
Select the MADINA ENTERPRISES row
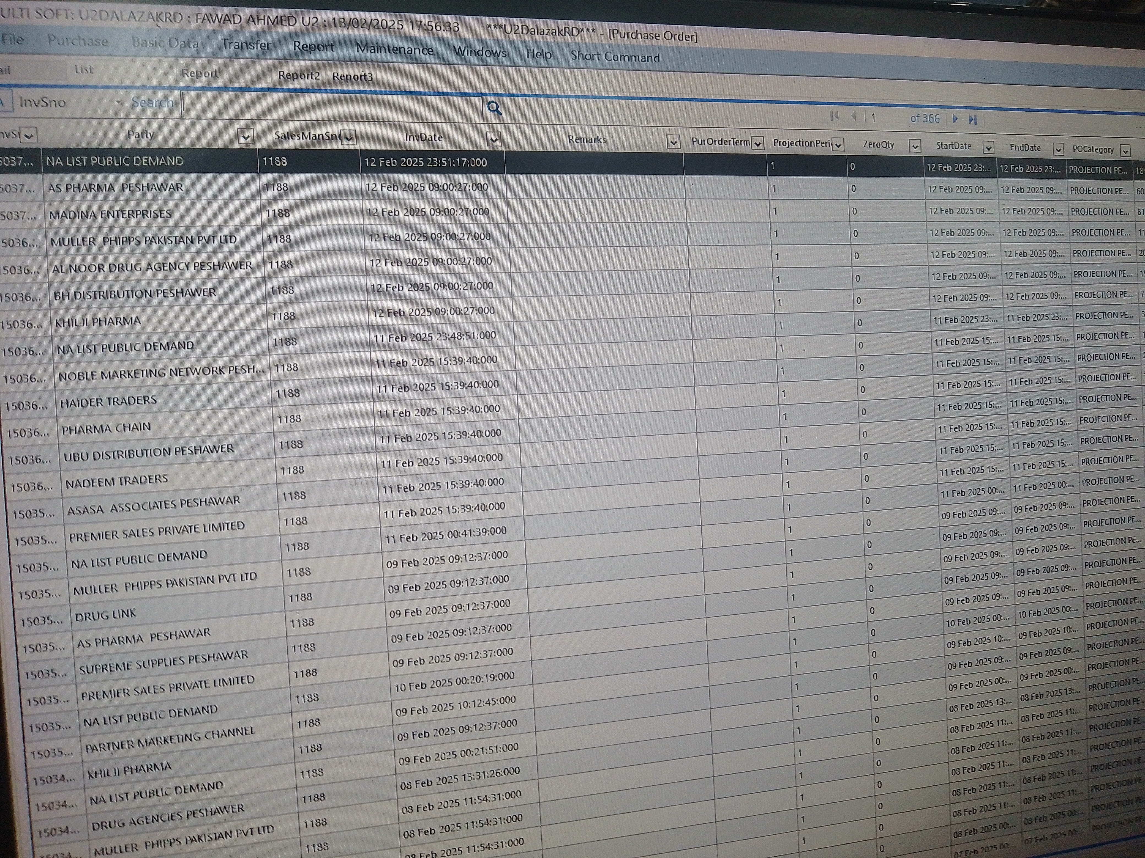(110, 214)
